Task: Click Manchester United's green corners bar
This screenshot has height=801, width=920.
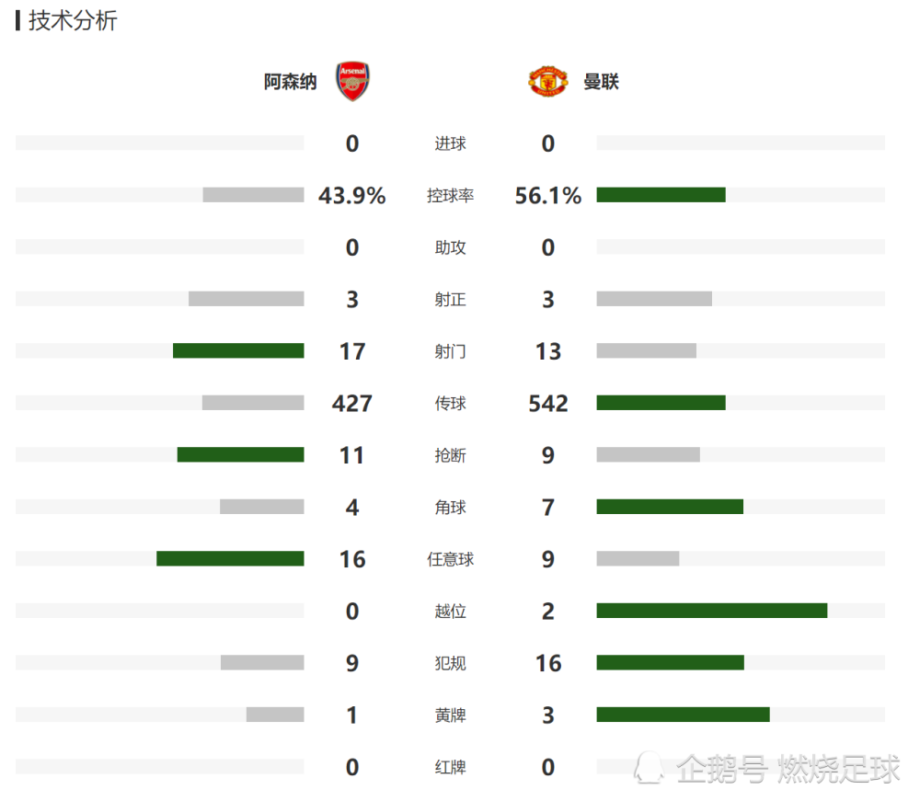Action: pos(670,507)
